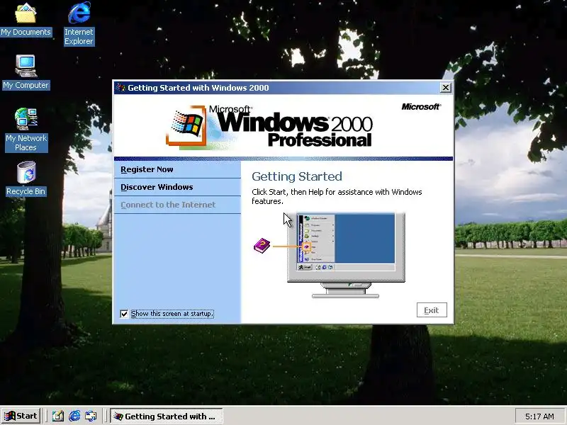Click the Start button on the taskbar
The width and height of the screenshot is (567, 425).
pos(21,416)
